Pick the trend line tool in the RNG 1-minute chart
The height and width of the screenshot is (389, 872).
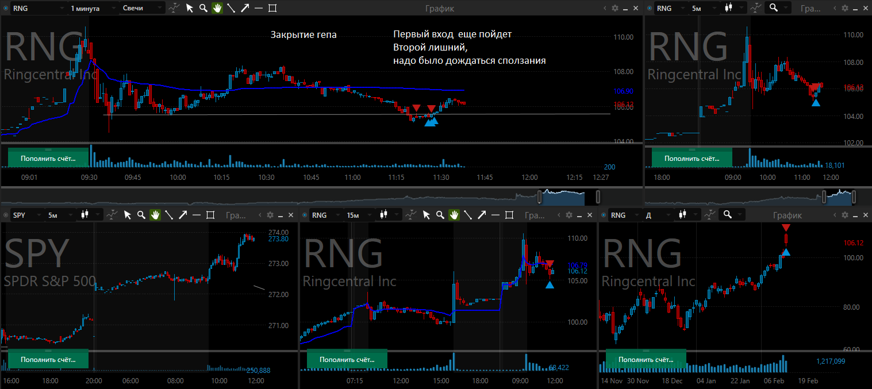[231, 8]
